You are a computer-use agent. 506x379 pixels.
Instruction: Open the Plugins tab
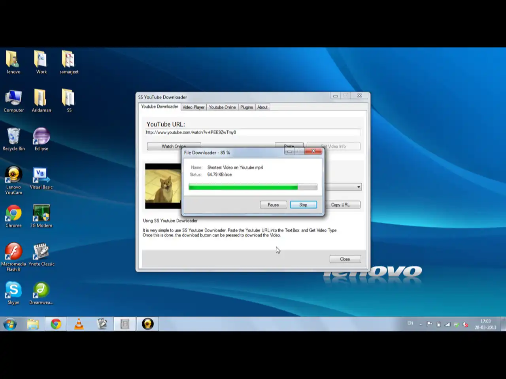coord(247,107)
